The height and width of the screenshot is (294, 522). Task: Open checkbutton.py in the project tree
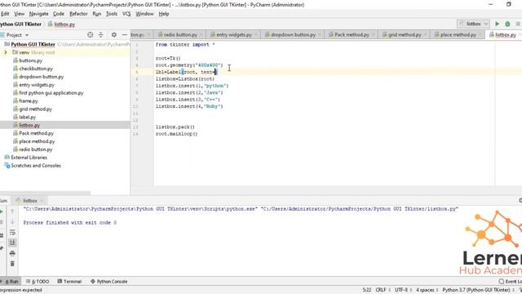click(36, 69)
